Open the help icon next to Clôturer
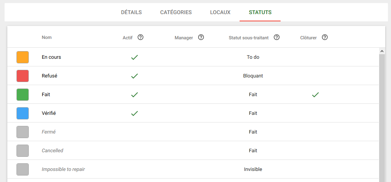The width and height of the screenshot is (391, 182). (x=325, y=37)
